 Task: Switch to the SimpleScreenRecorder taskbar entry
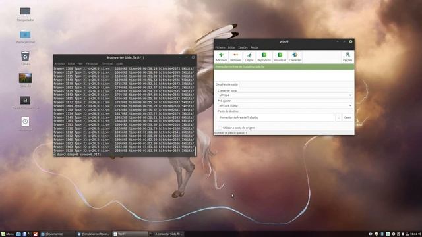click(94, 234)
